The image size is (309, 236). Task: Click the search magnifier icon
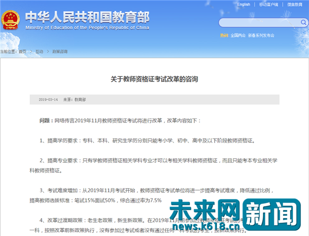coord(303,23)
